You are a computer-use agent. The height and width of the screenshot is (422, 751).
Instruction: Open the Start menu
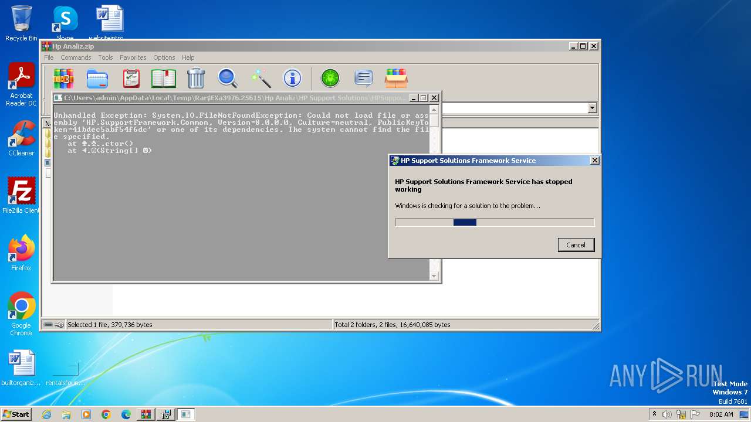(x=16, y=414)
